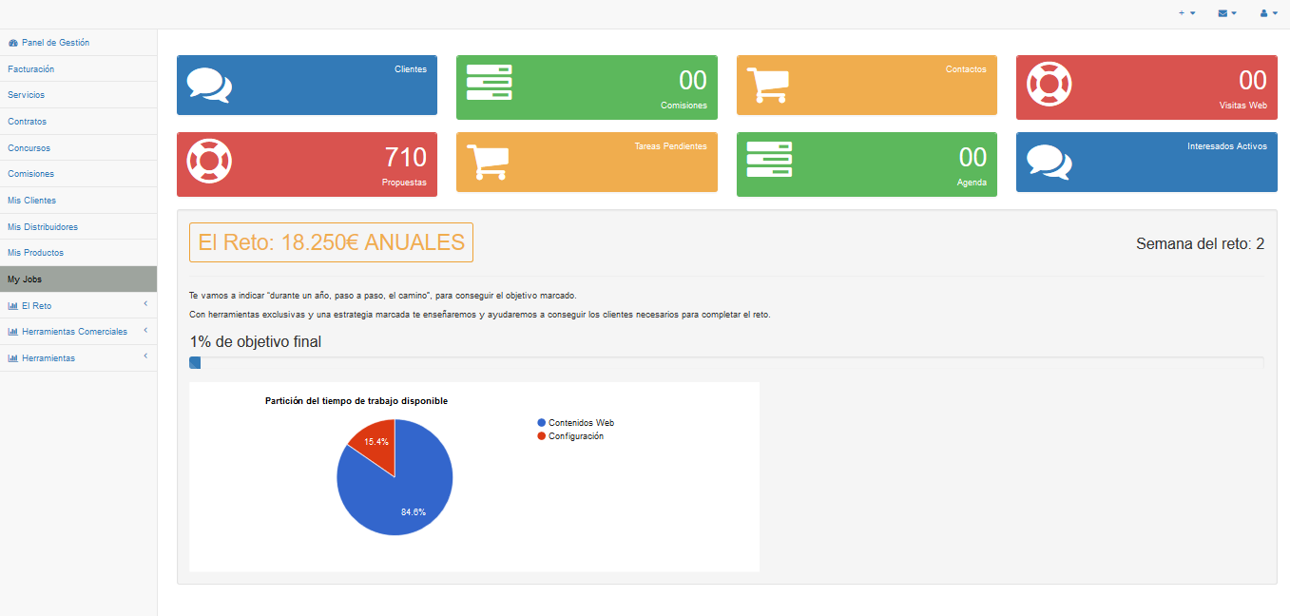Click the chat icon on Interesados Activos card
The height and width of the screenshot is (616, 1290).
tap(1049, 162)
